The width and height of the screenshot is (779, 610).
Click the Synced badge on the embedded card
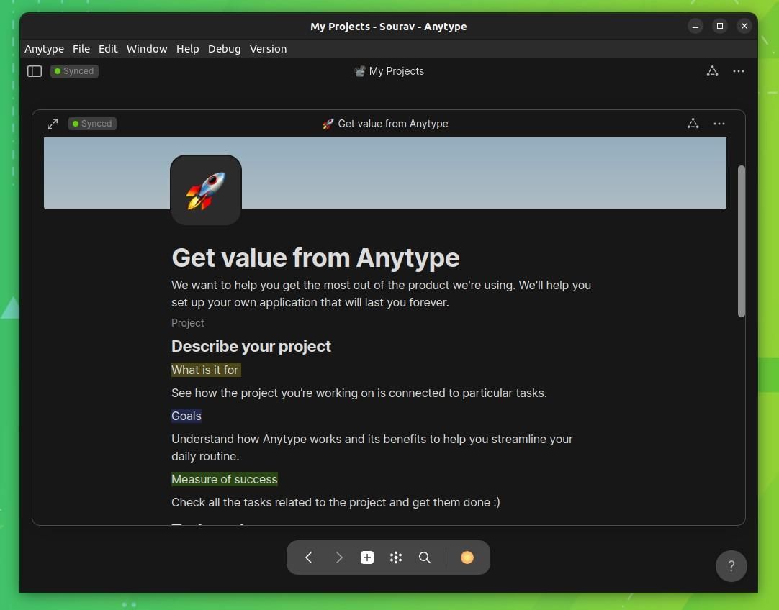[x=91, y=123]
